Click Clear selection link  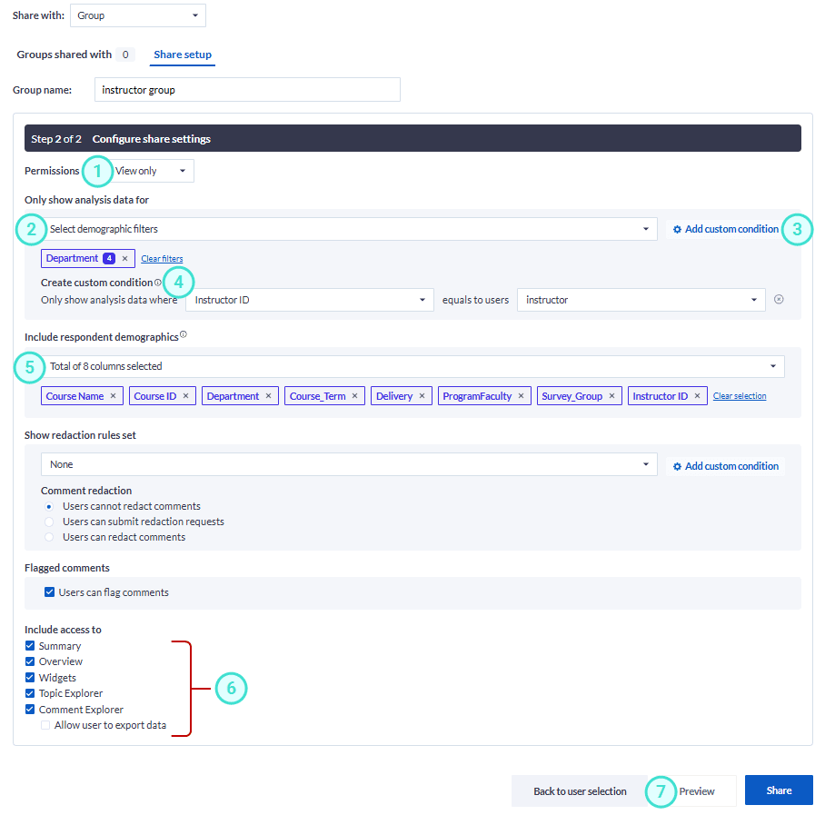[x=740, y=395]
